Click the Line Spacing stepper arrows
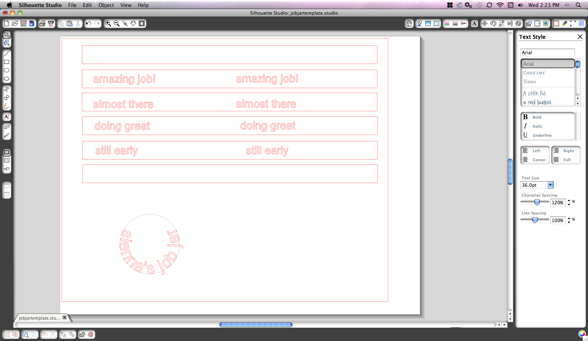588x341 pixels. [x=569, y=220]
